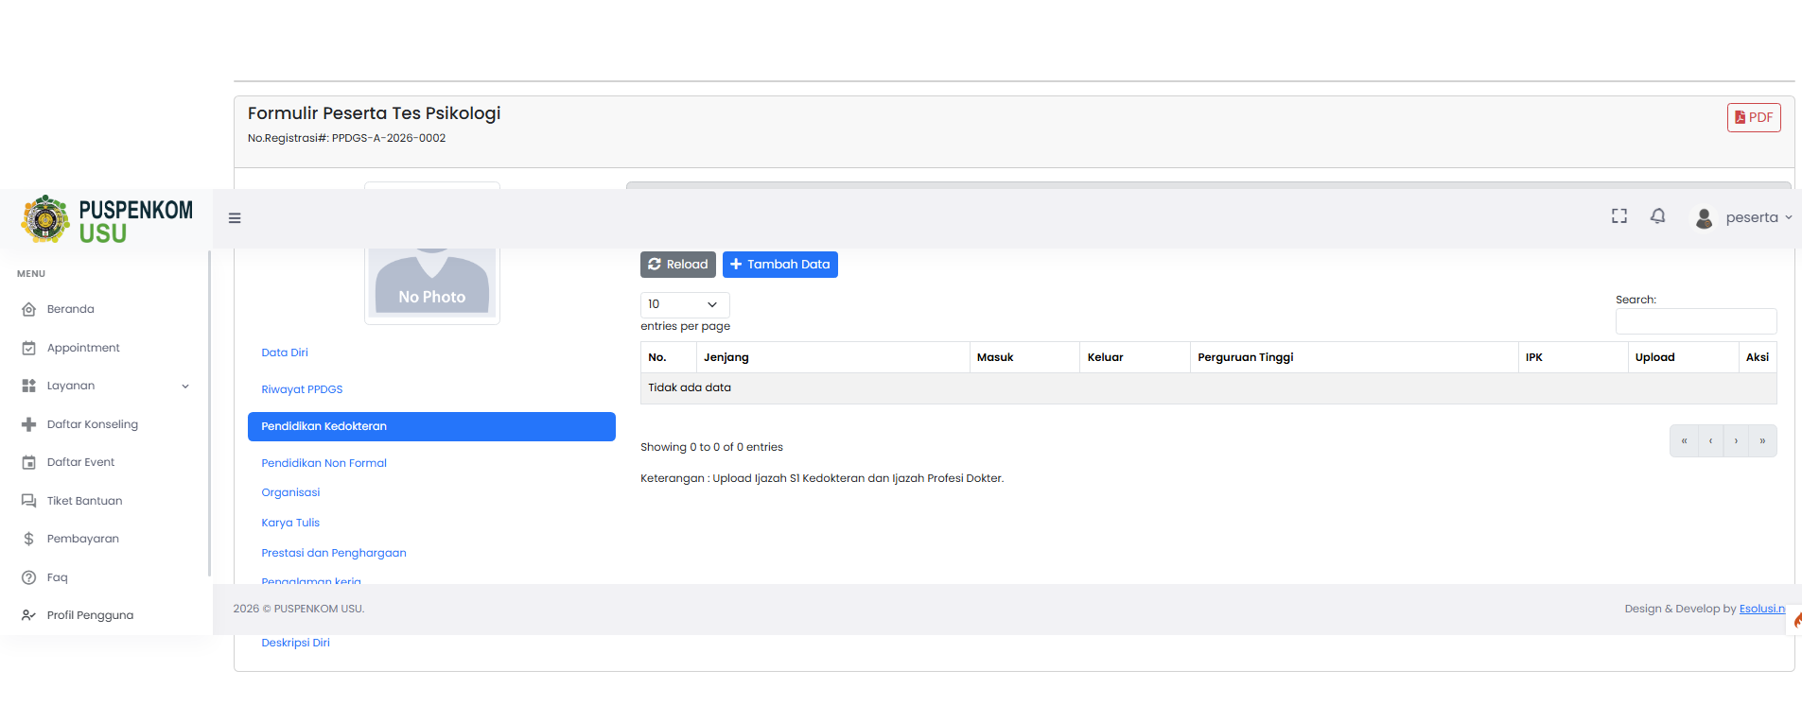Sort table by IPK column header
Screen dimensions: 1802x722
click(x=1572, y=357)
